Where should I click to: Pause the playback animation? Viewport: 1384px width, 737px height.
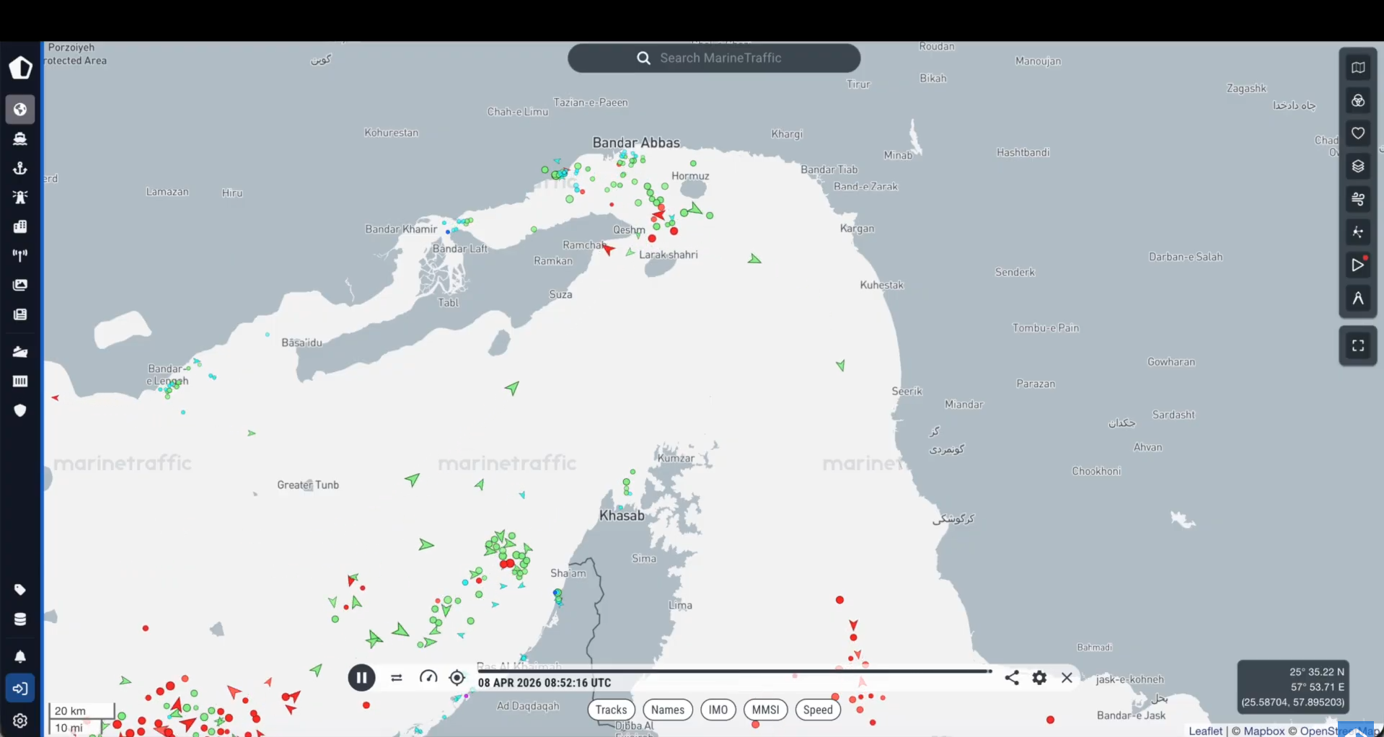coord(361,678)
